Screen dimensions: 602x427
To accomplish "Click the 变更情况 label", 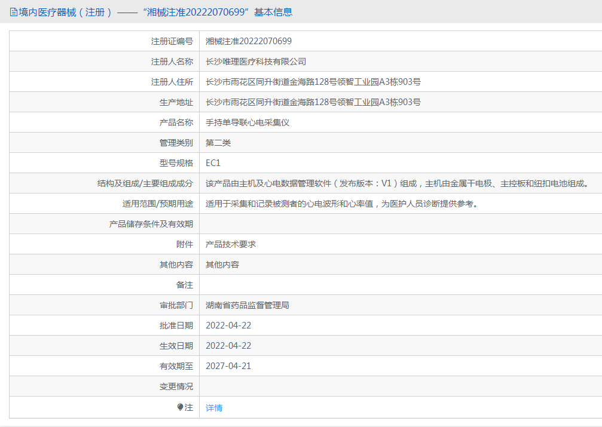I will pos(176,387).
